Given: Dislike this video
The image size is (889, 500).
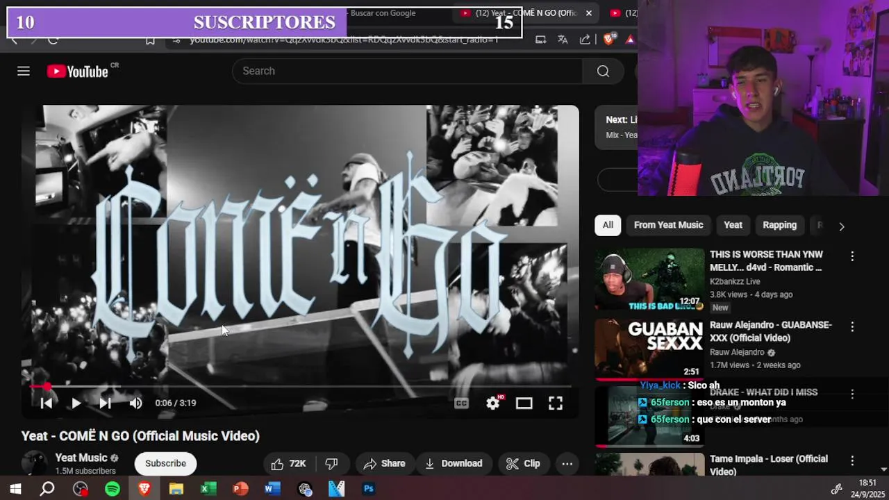Looking at the screenshot, I should tap(332, 463).
